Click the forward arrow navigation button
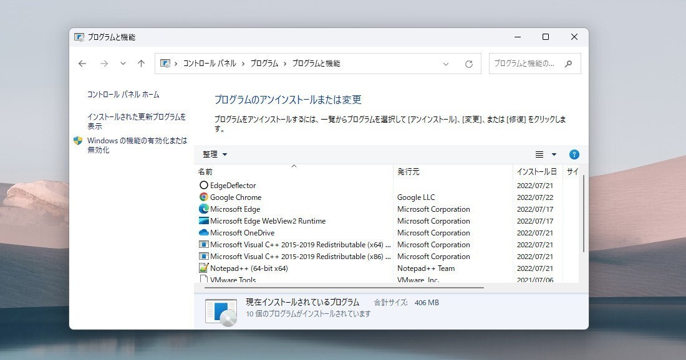This screenshot has width=686, height=360. click(x=104, y=64)
